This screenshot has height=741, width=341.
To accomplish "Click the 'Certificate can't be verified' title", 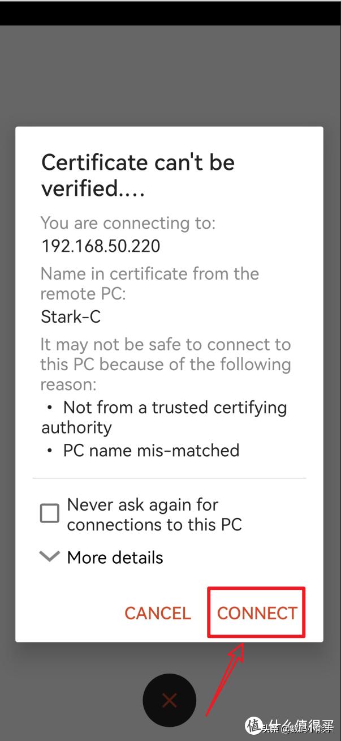I will click(138, 175).
